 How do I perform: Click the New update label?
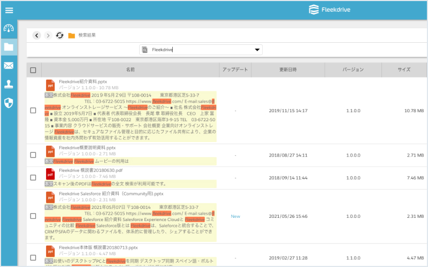(235, 216)
